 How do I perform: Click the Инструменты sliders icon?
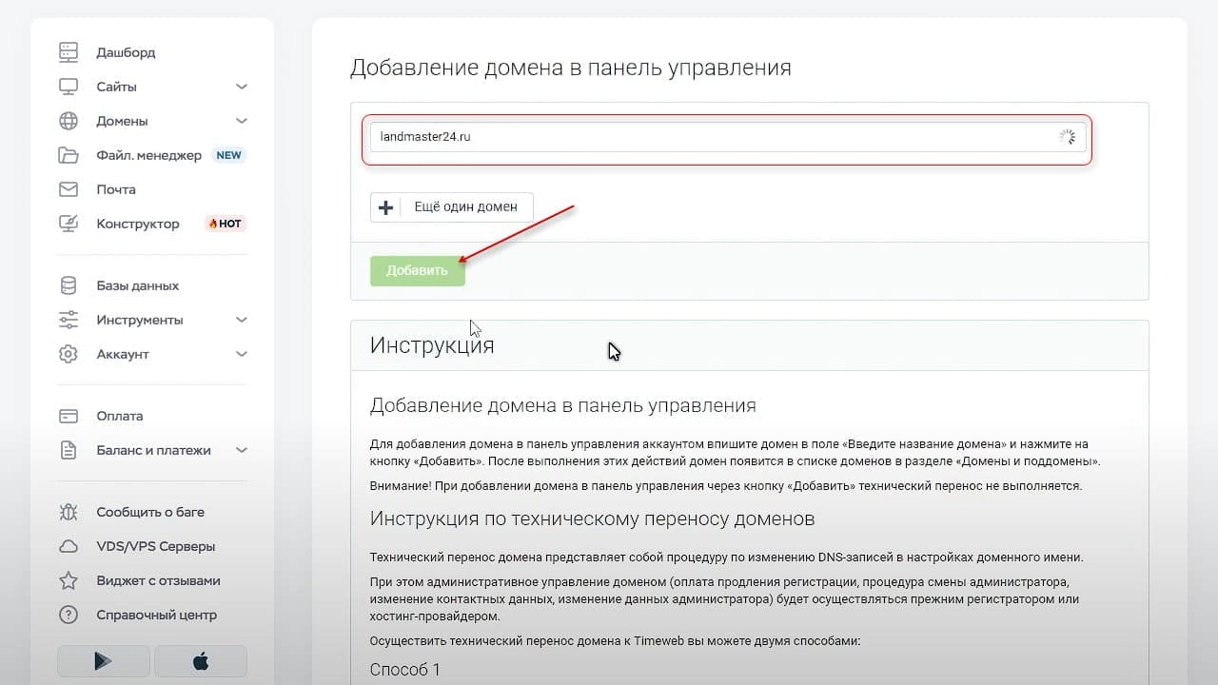[69, 320]
